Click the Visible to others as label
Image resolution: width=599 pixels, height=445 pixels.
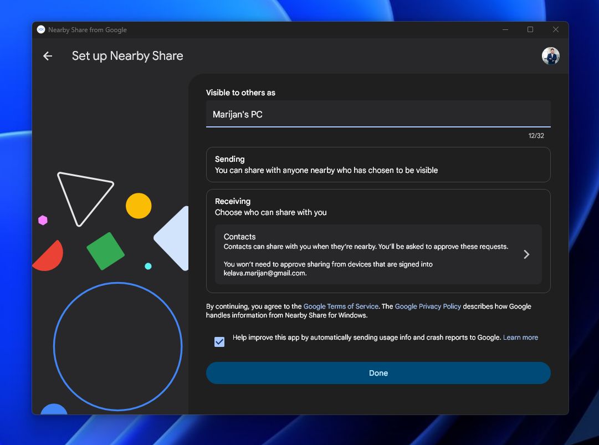tap(240, 93)
